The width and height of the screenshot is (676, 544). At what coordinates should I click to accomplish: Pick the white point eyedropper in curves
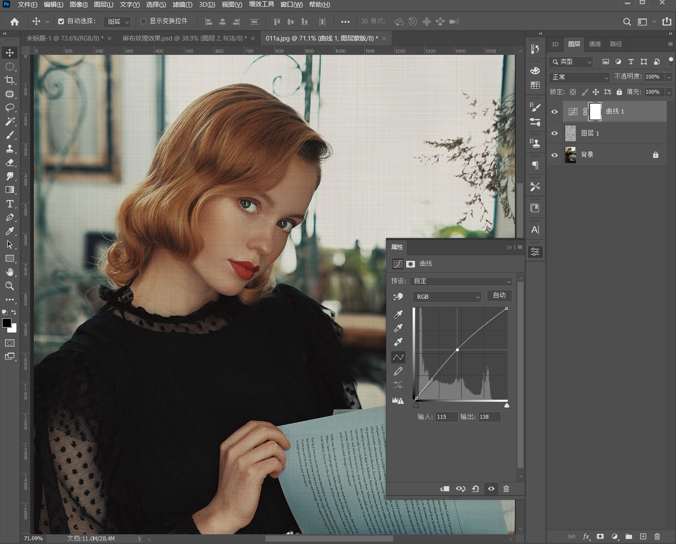click(x=398, y=342)
